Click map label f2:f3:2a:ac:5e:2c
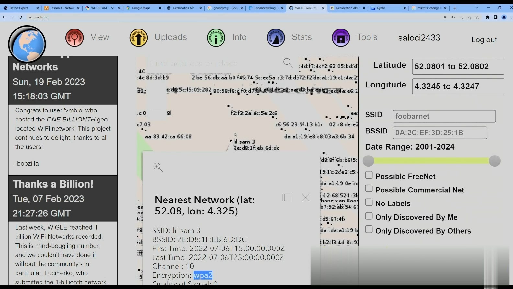The height and width of the screenshot is (289, 513). 254,113
